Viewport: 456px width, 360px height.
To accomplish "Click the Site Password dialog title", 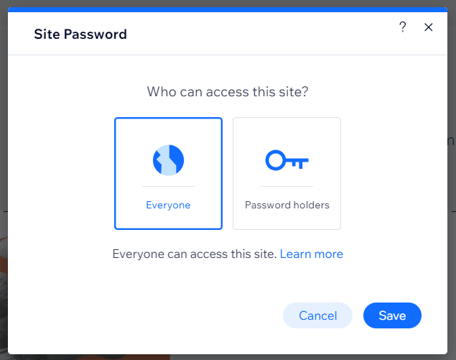I will [x=80, y=34].
